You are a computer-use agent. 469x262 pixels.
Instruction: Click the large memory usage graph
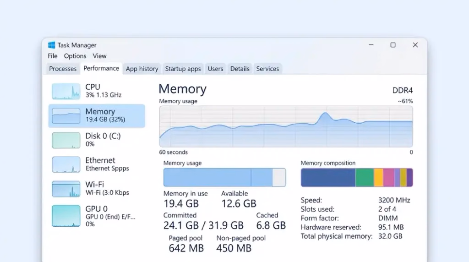[286, 126]
